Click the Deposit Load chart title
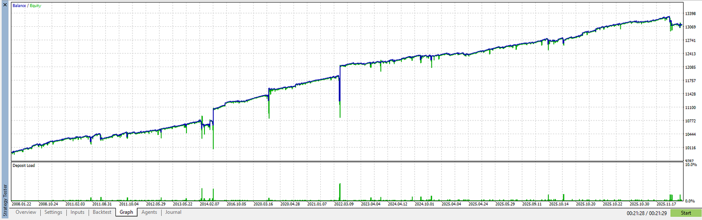 [24, 166]
